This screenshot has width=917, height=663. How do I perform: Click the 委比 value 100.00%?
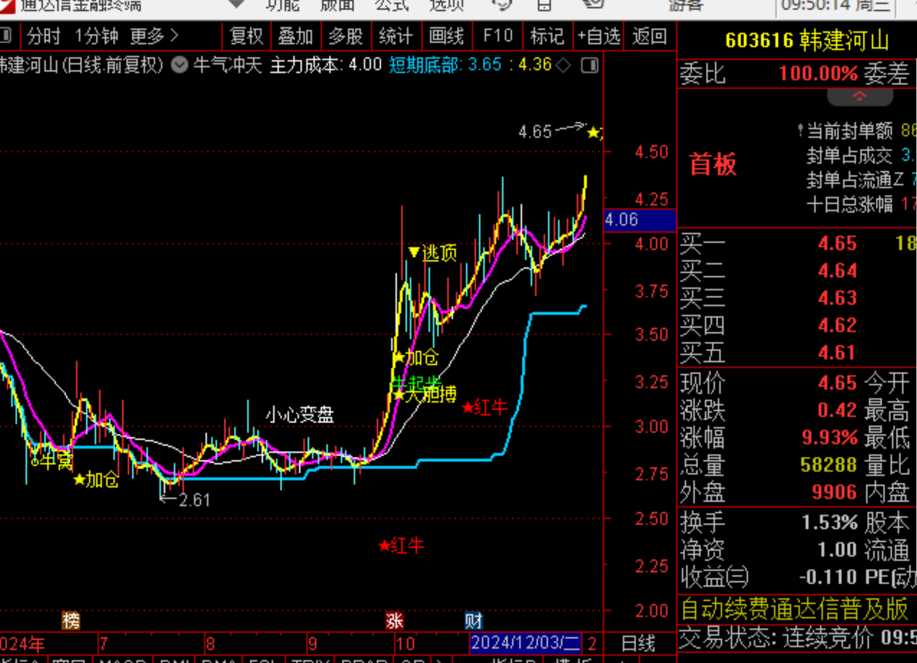click(x=819, y=74)
